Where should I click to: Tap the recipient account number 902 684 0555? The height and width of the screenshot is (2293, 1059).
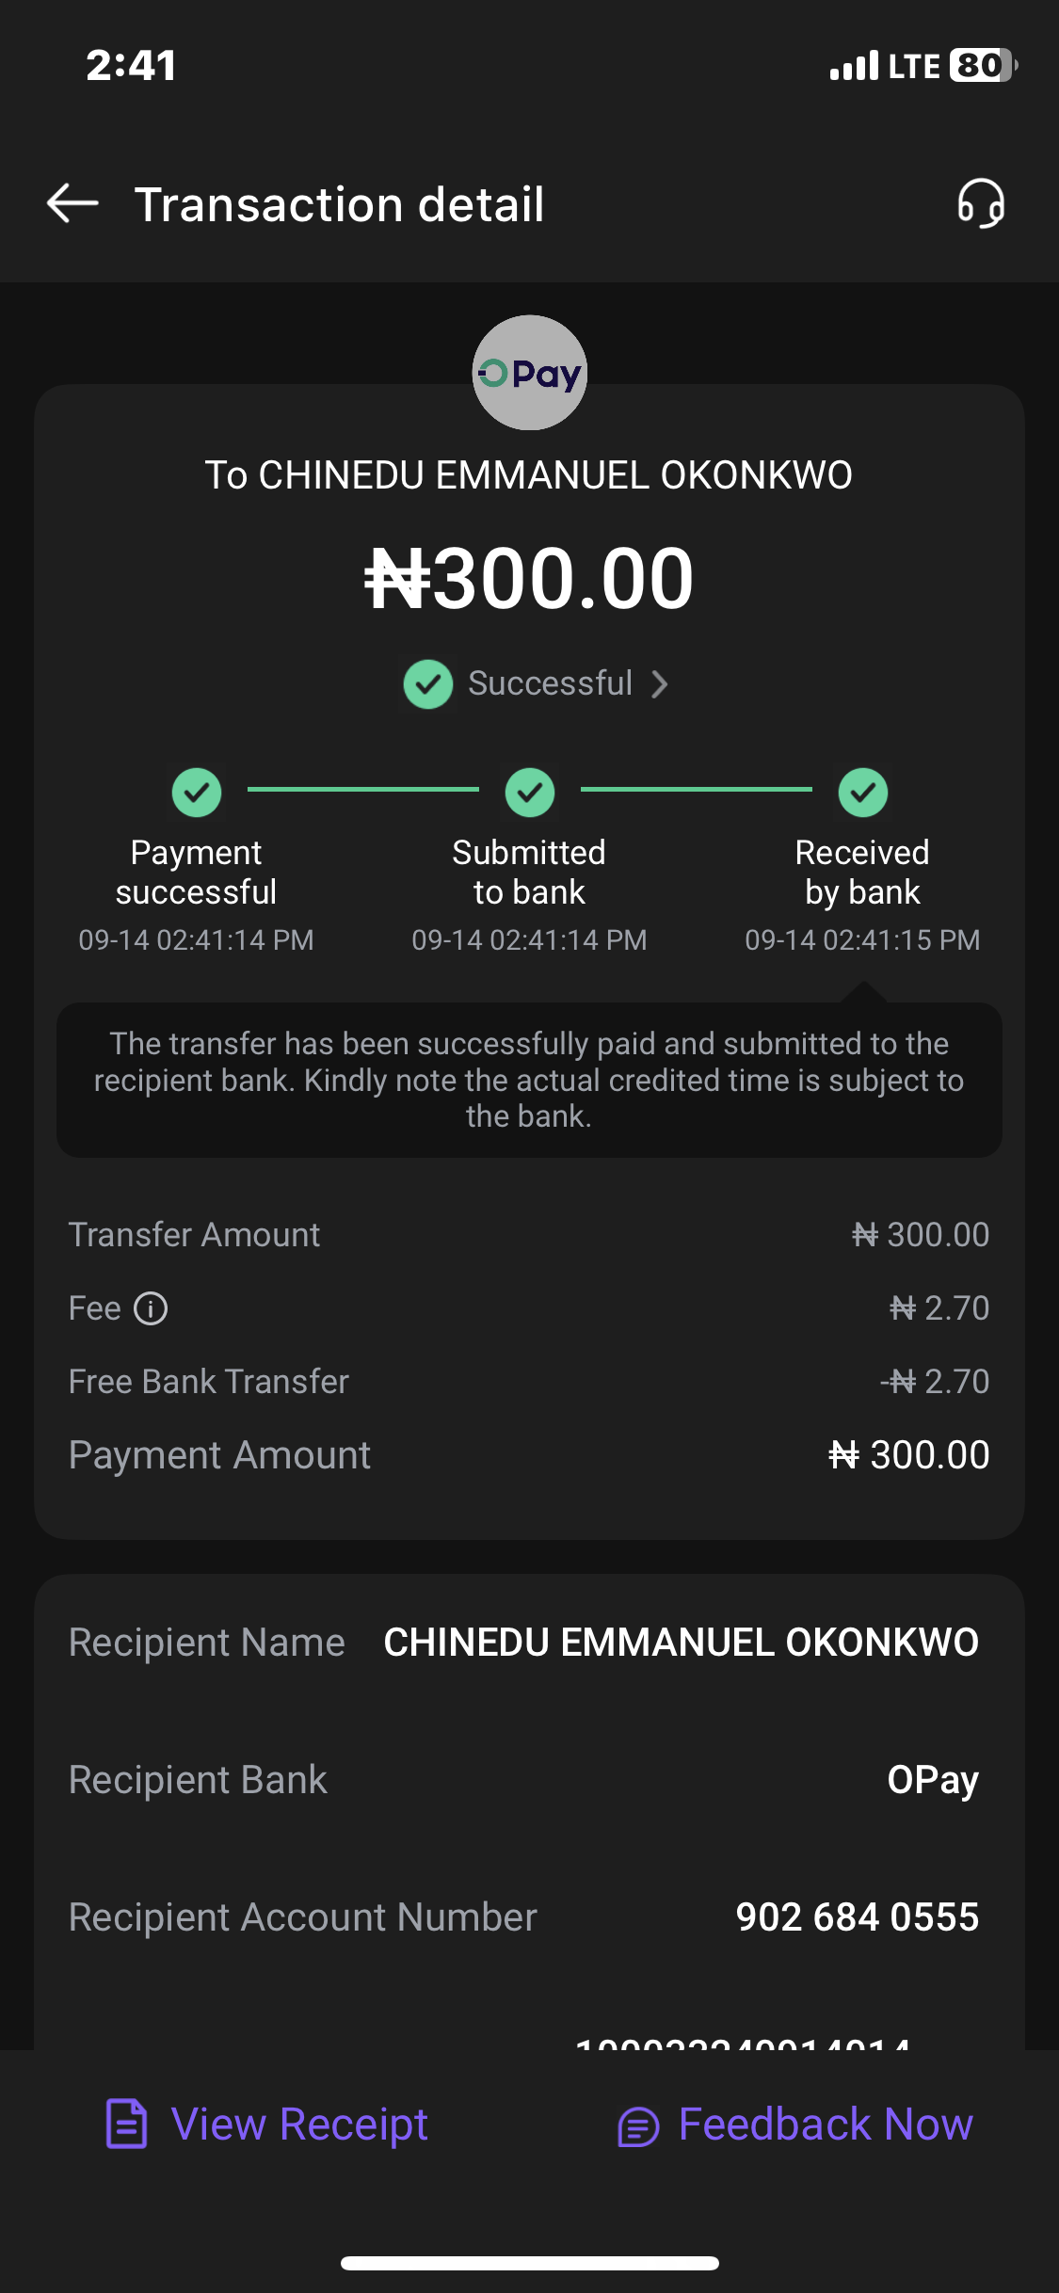(857, 1917)
